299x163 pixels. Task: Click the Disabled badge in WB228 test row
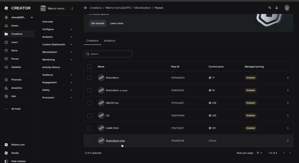(250, 103)
